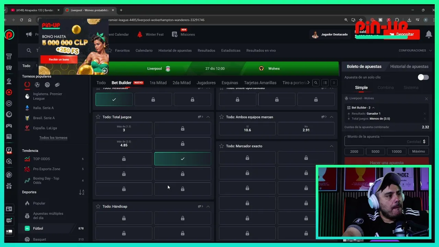Switch to Esquinas tab
The height and width of the screenshot is (247, 439).
click(230, 83)
